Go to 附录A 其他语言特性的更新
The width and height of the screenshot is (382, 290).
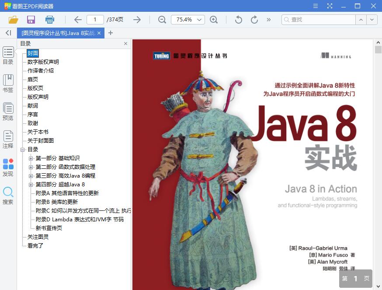(x=67, y=193)
